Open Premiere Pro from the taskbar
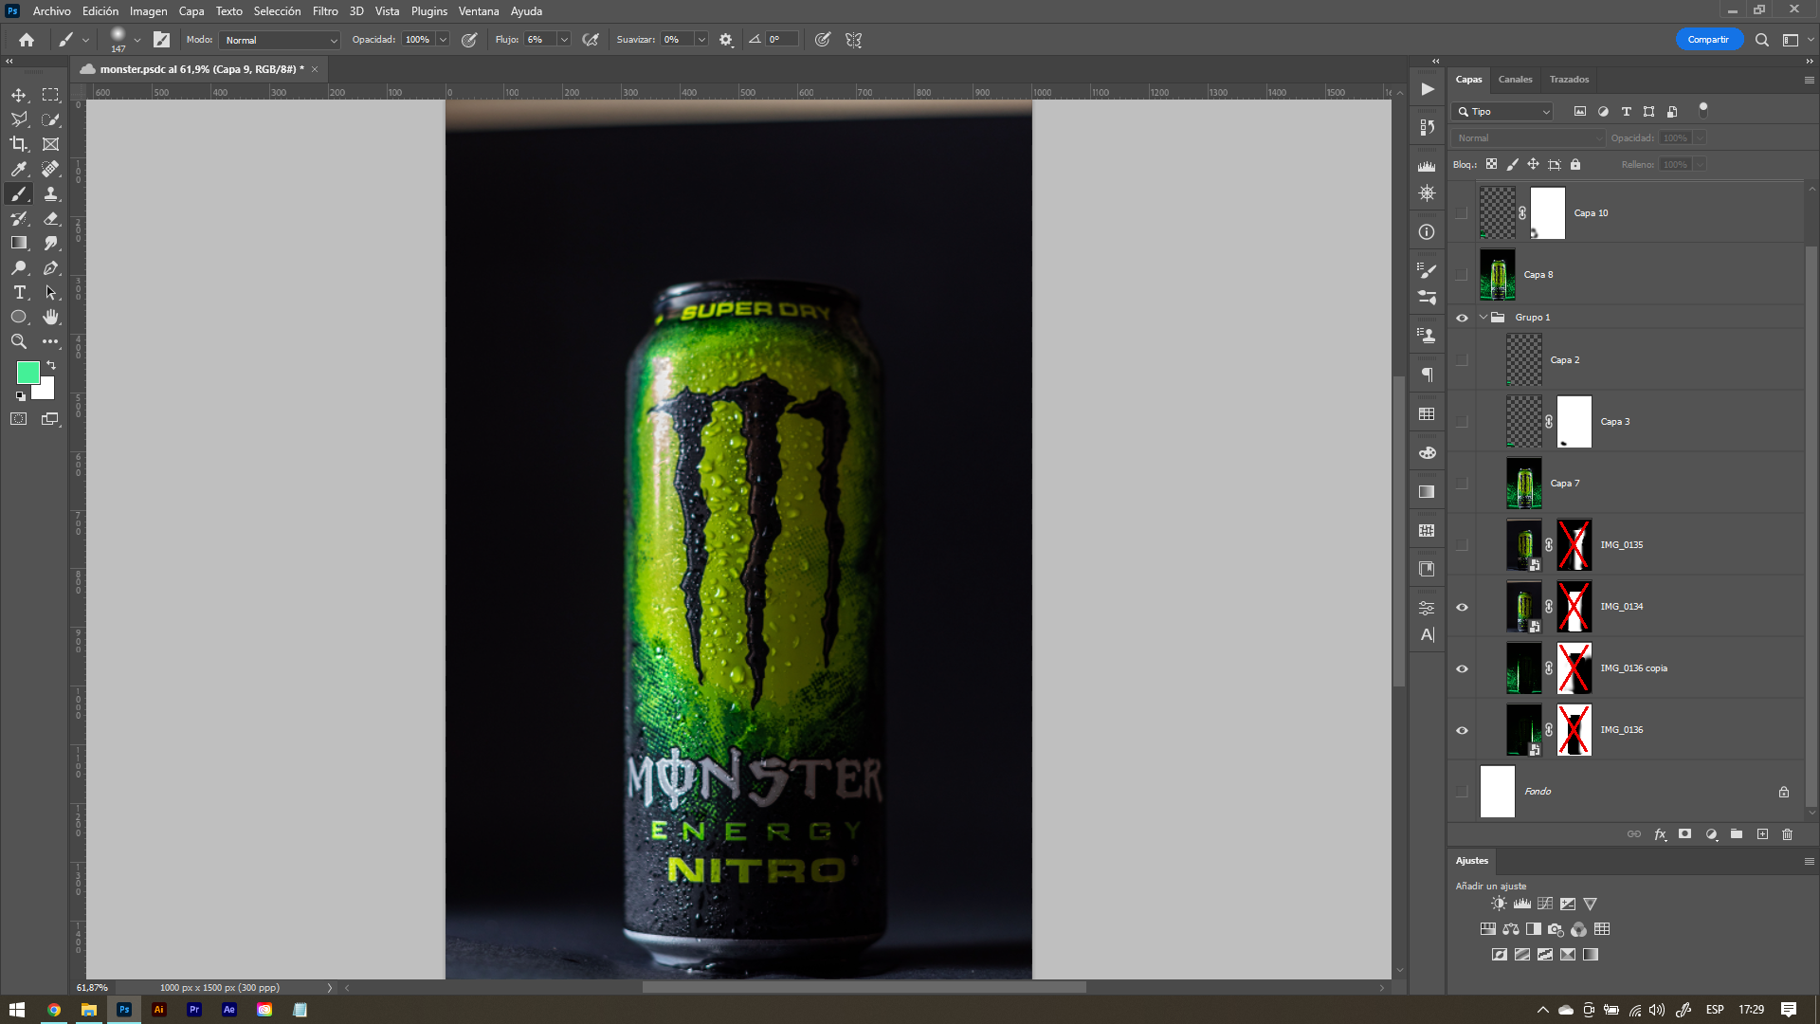Screen dimensions: 1820x1024 (x=194, y=1010)
